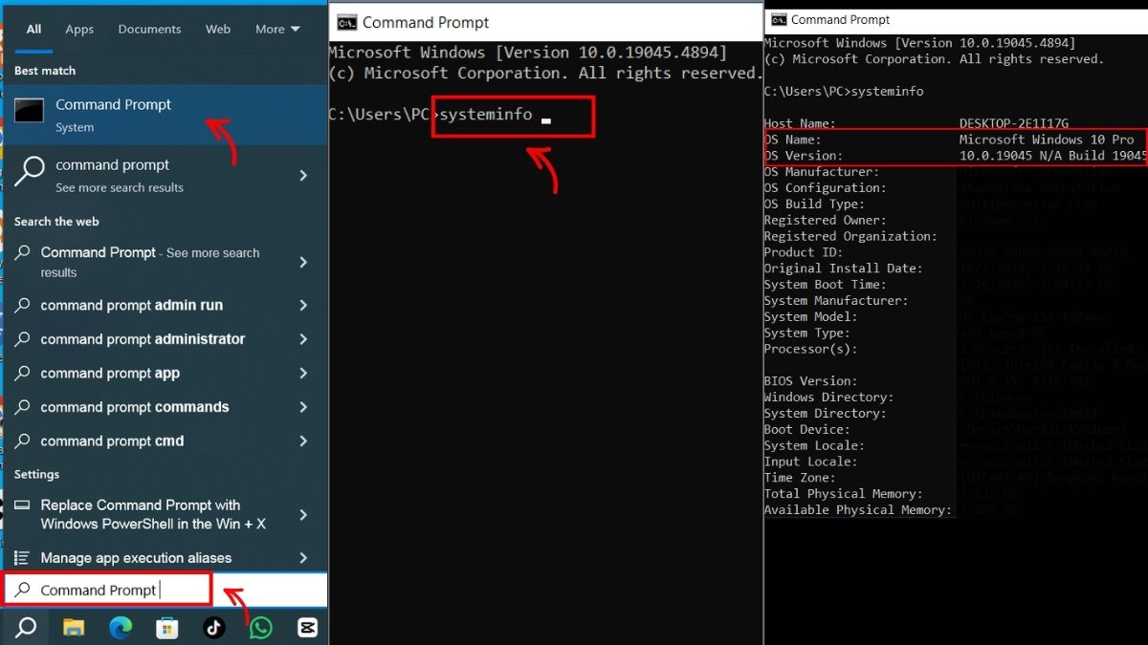Expand the chevron for 'Manage app execution aliases'

coord(303,558)
